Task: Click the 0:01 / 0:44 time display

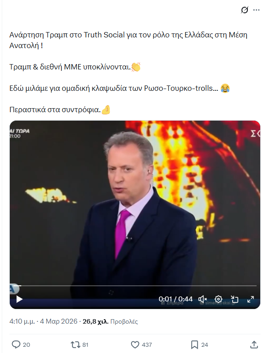Action: pos(176,299)
